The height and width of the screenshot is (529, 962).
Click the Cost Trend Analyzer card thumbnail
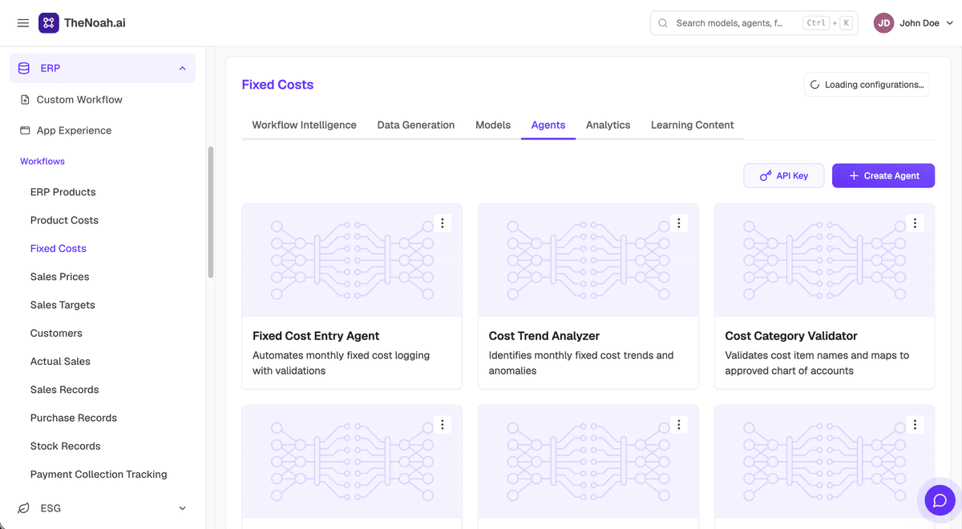coord(588,260)
